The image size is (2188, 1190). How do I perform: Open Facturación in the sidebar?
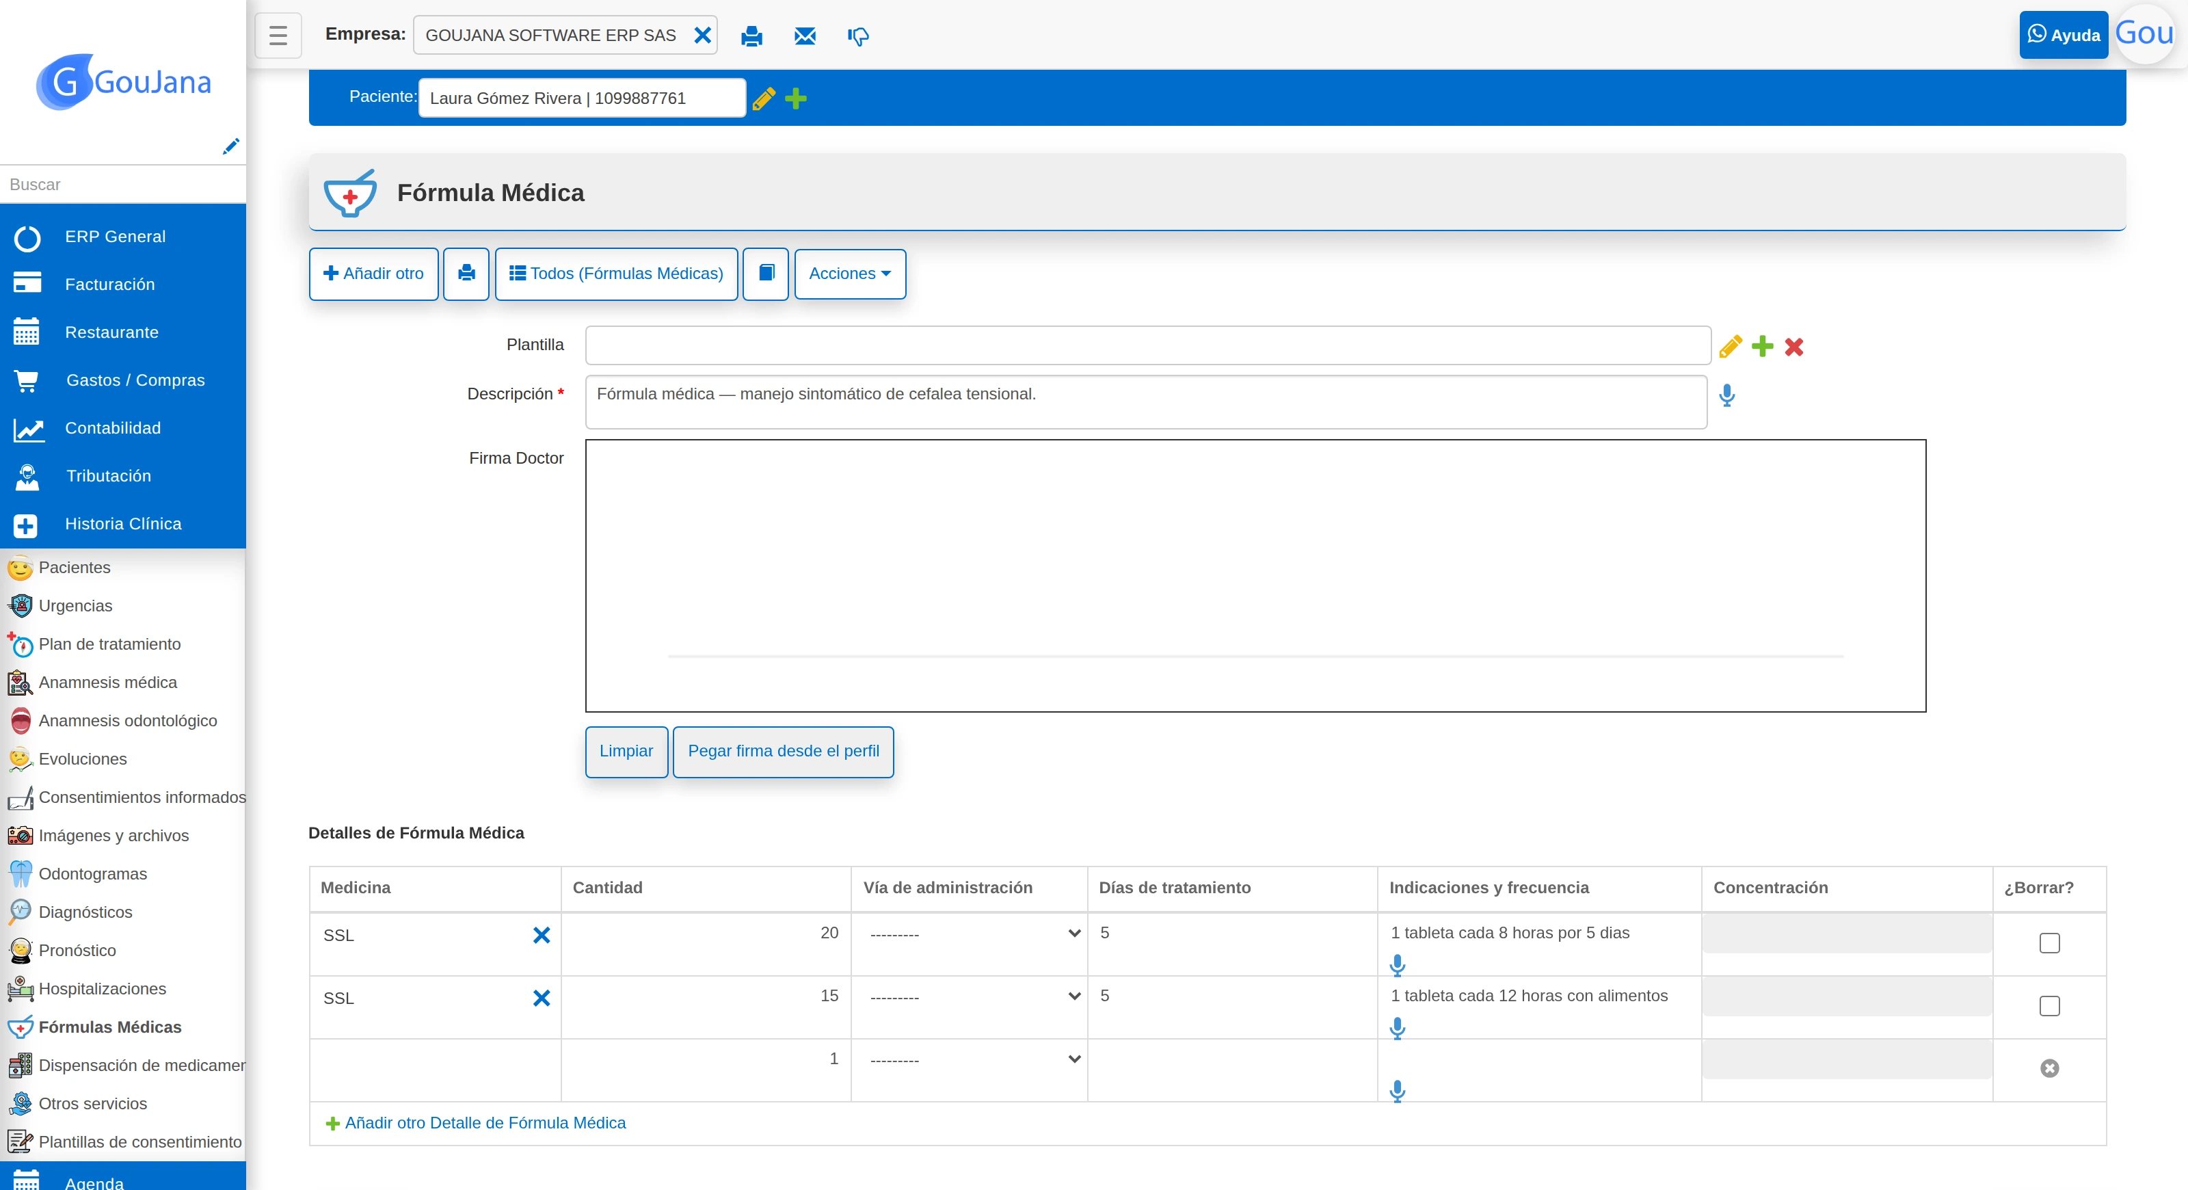pyautogui.click(x=109, y=285)
